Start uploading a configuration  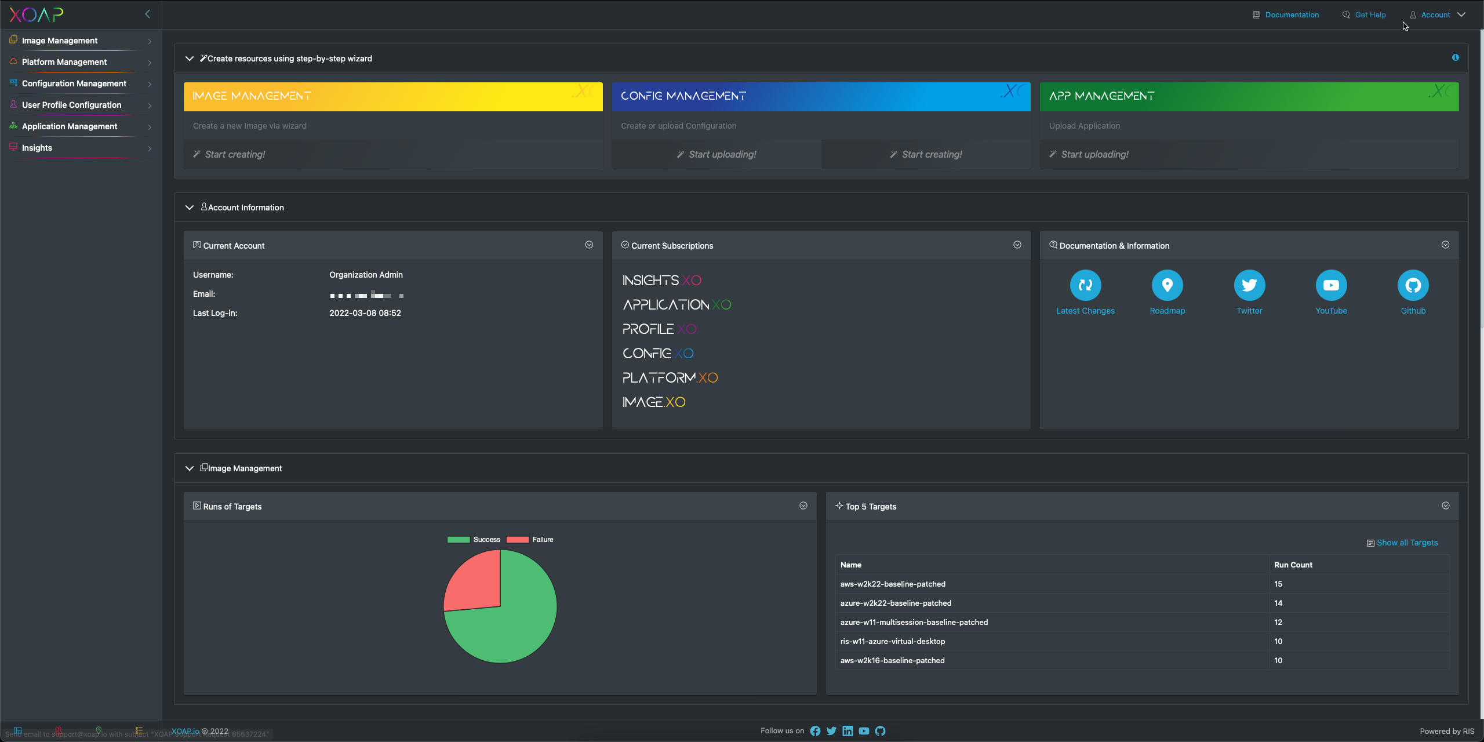(716, 154)
